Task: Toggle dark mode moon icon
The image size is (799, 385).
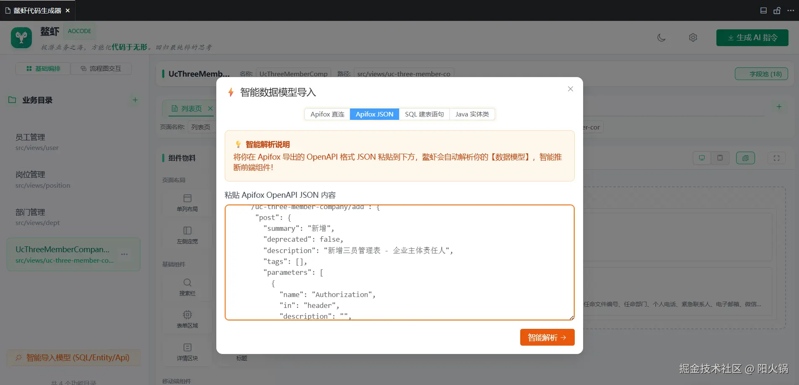Action: click(x=662, y=38)
